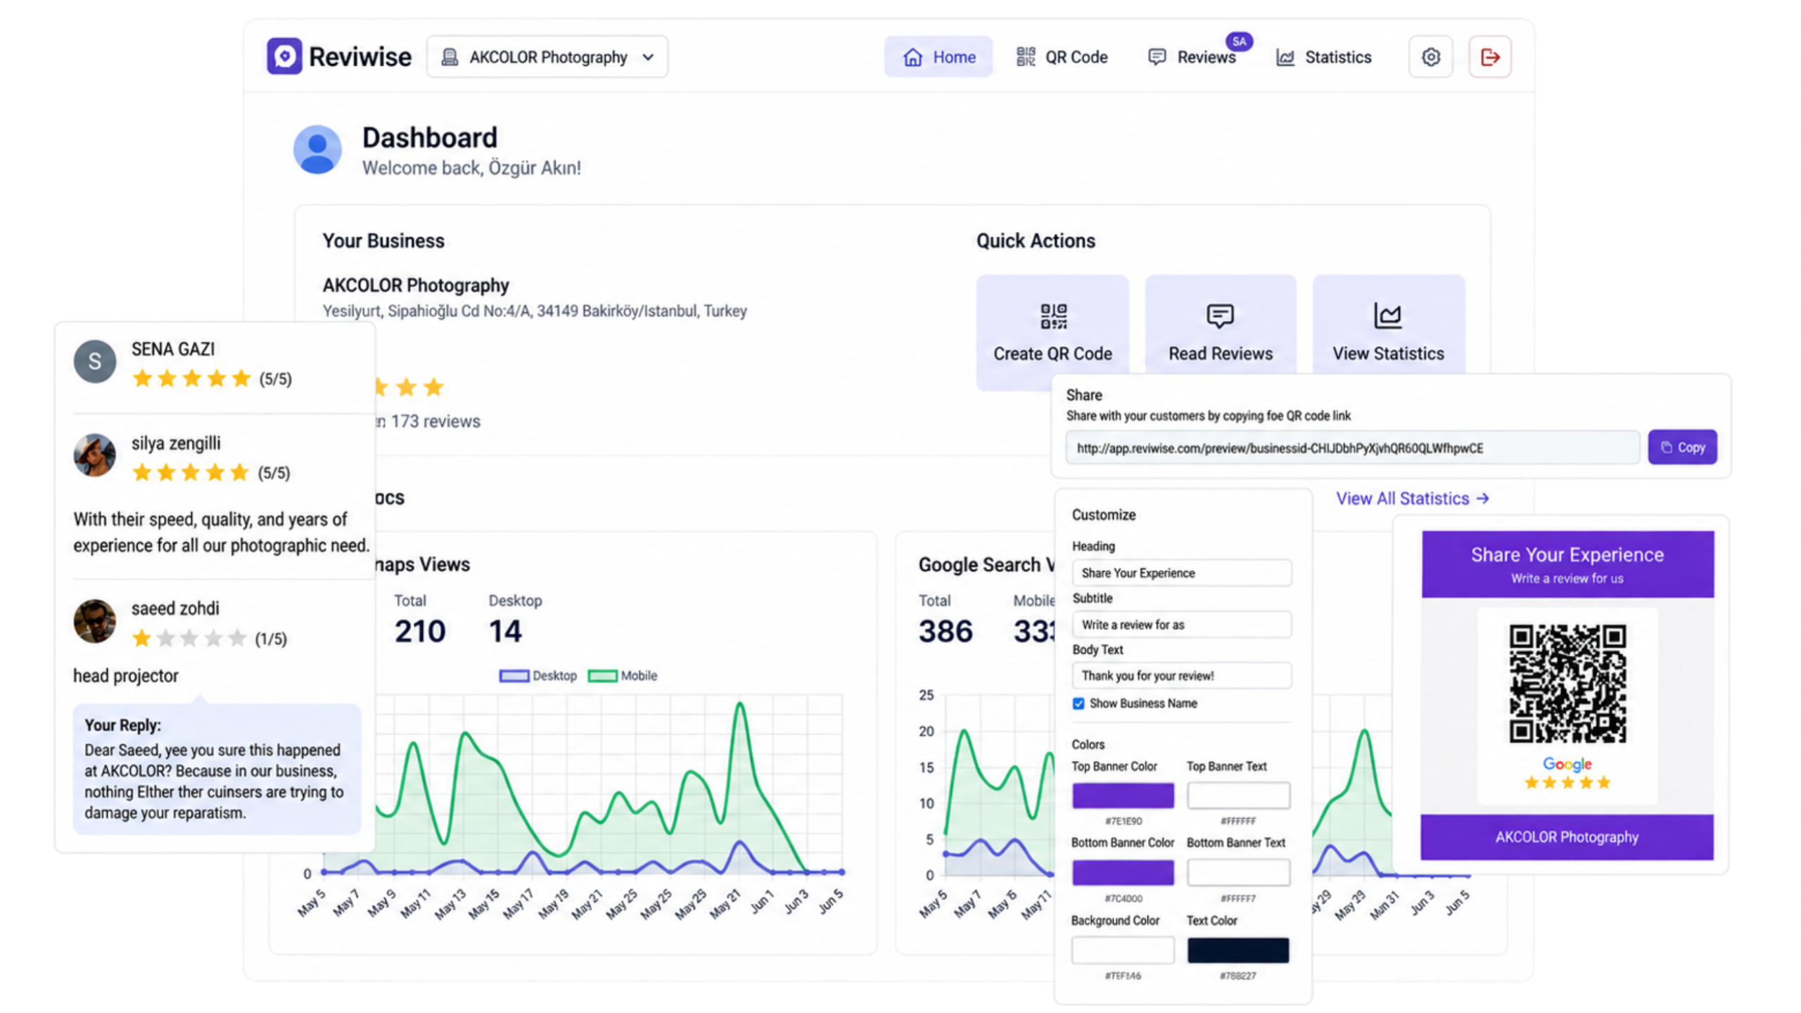Click the Maps Views total value 210
Viewport: 1801px width, 1013px height.
pos(420,630)
